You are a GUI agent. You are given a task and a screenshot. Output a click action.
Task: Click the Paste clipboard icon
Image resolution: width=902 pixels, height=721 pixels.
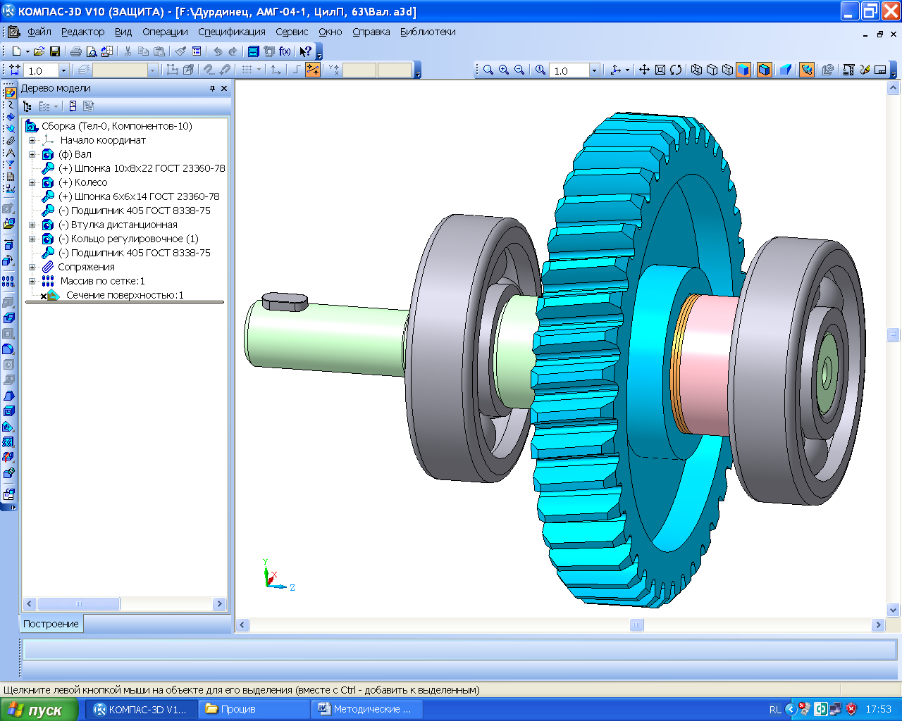tap(159, 51)
